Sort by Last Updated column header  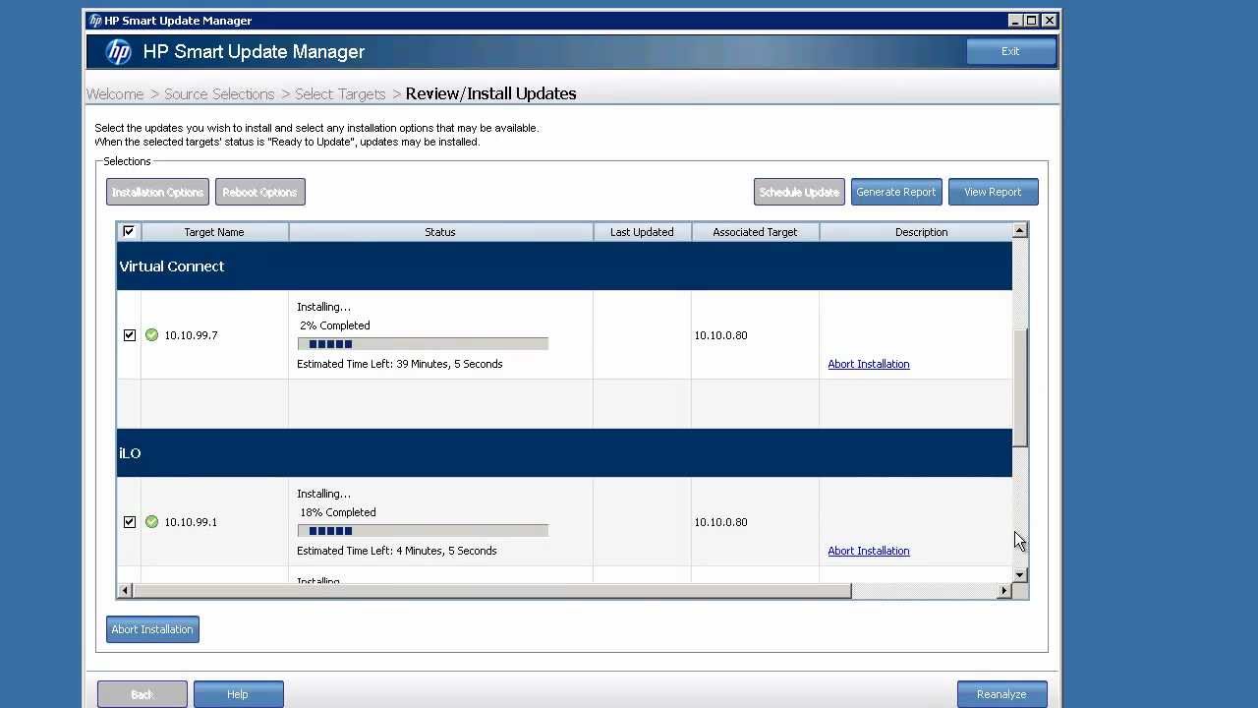(x=642, y=232)
